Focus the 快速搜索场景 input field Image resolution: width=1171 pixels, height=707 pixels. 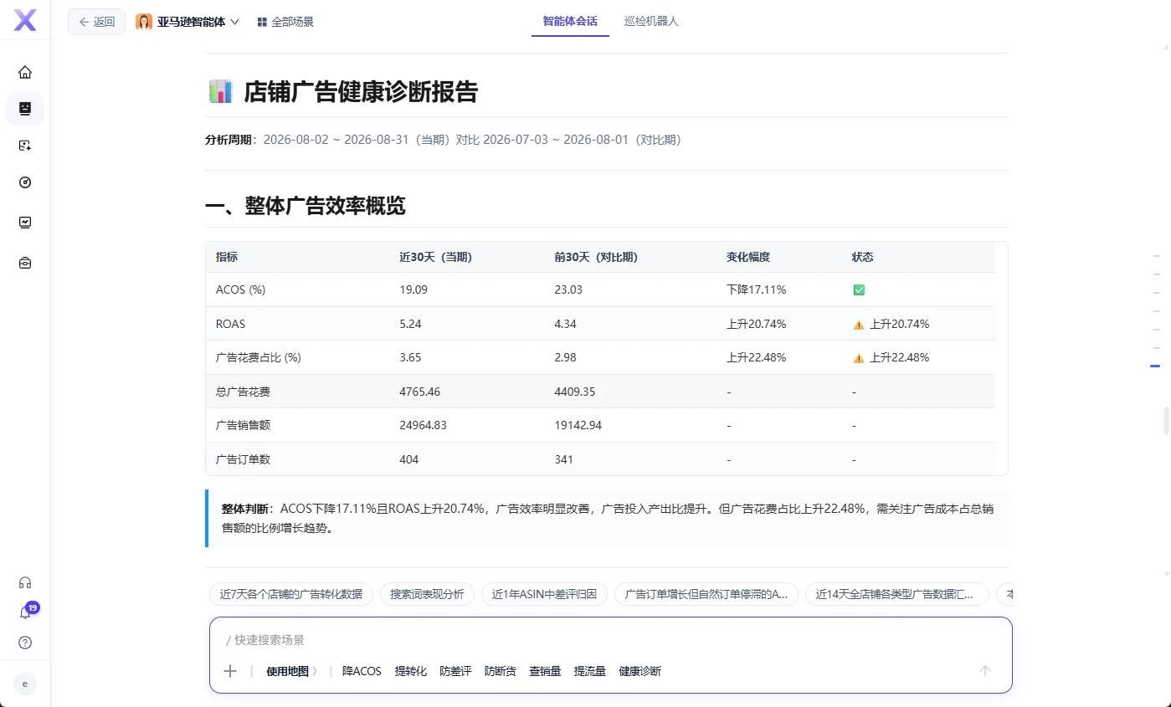pos(611,640)
